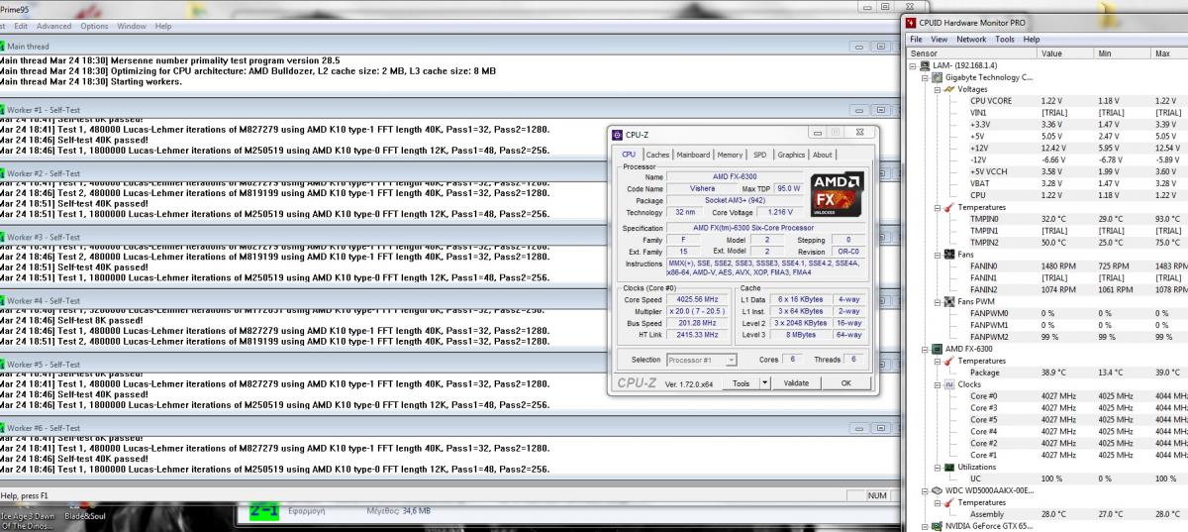
Task: Collapse the AMD FX-6300 node
Action: point(925,349)
